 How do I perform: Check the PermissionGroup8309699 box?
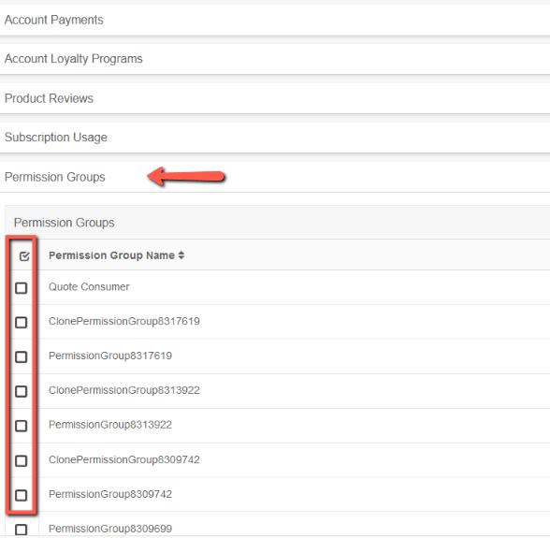(21, 530)
